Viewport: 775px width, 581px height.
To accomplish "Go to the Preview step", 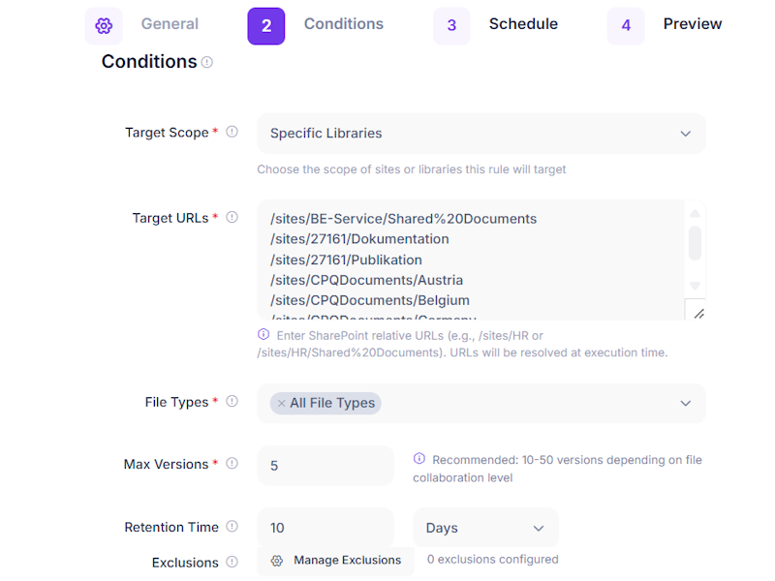I will pos(692,24).
